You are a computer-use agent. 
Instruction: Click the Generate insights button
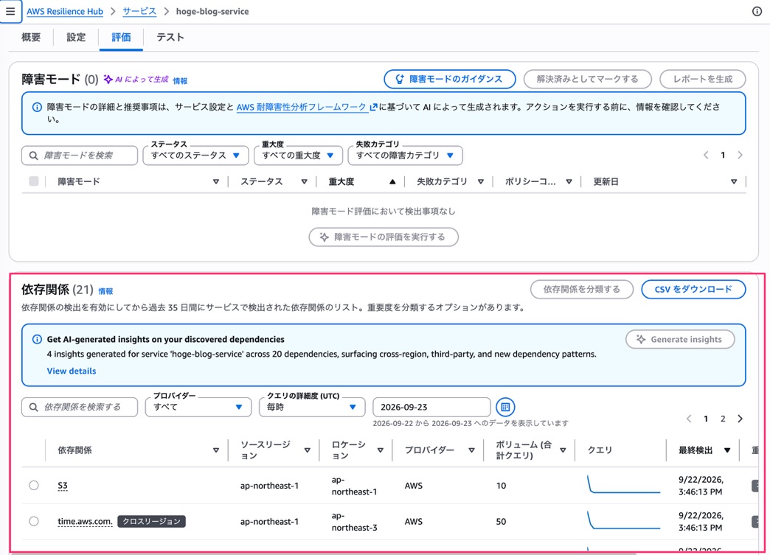click(x=680, y=340)
